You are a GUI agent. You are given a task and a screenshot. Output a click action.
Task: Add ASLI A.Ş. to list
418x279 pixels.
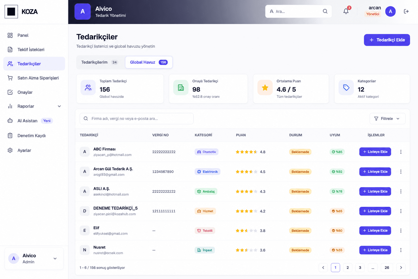tap(375, 192)
